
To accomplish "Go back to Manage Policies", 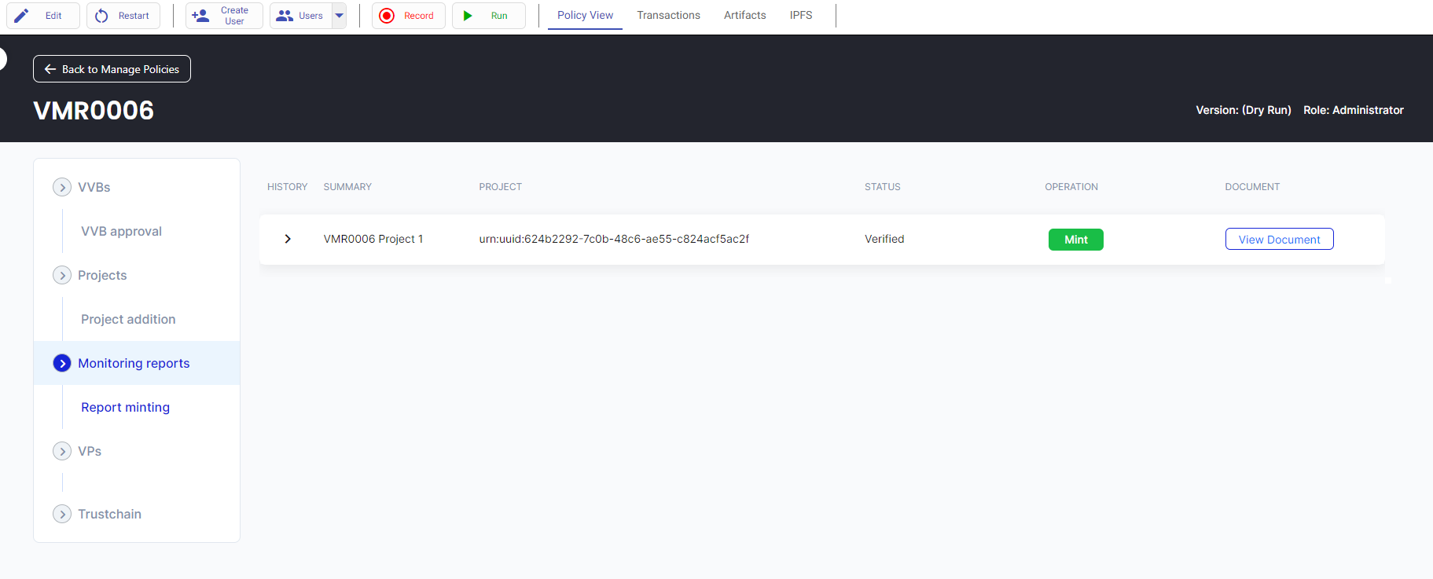I will (112, 69).
